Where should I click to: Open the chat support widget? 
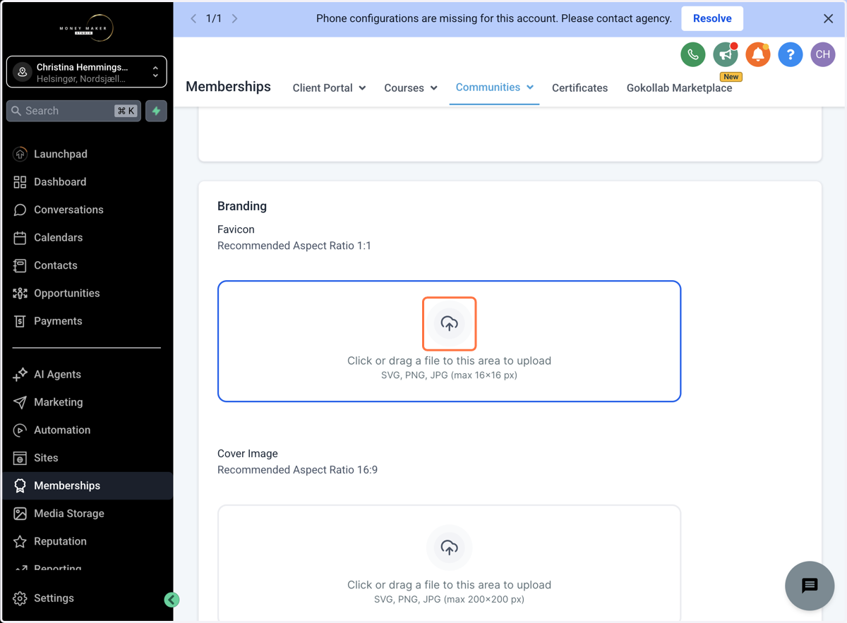[810, 586]
